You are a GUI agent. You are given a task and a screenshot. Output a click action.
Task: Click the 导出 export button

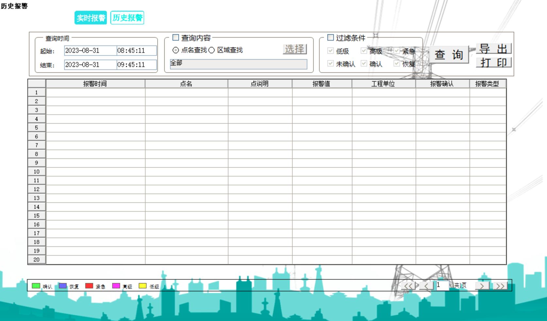point(493,48)
